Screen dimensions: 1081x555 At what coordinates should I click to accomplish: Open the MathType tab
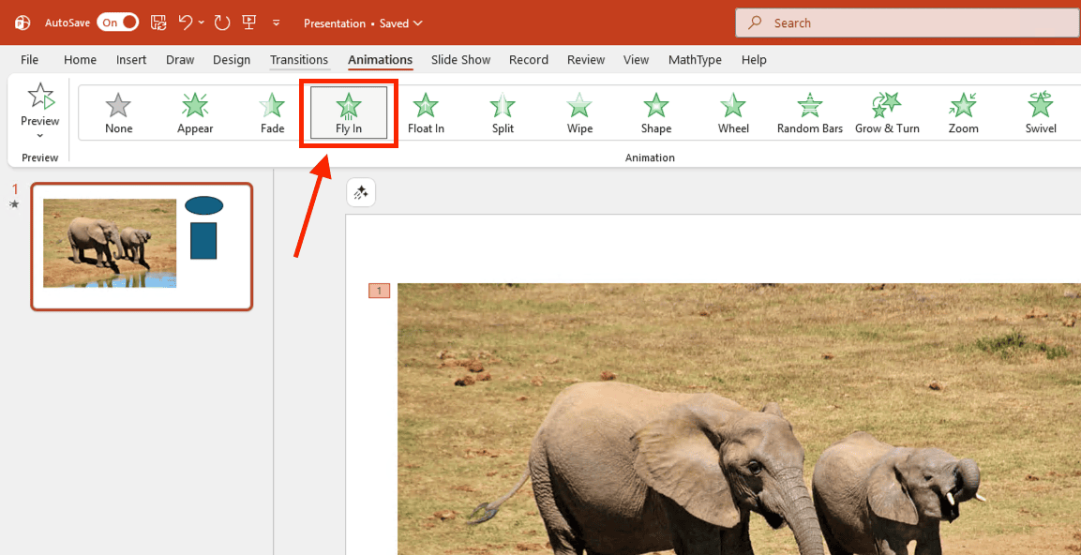(695, 59)
